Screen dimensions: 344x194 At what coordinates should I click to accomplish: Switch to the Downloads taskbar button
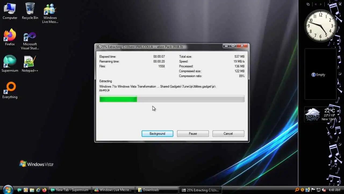pos(157,190)
